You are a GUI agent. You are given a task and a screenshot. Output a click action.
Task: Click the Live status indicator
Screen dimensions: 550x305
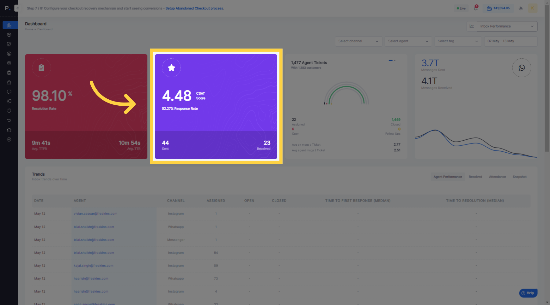tap(461, 9)
